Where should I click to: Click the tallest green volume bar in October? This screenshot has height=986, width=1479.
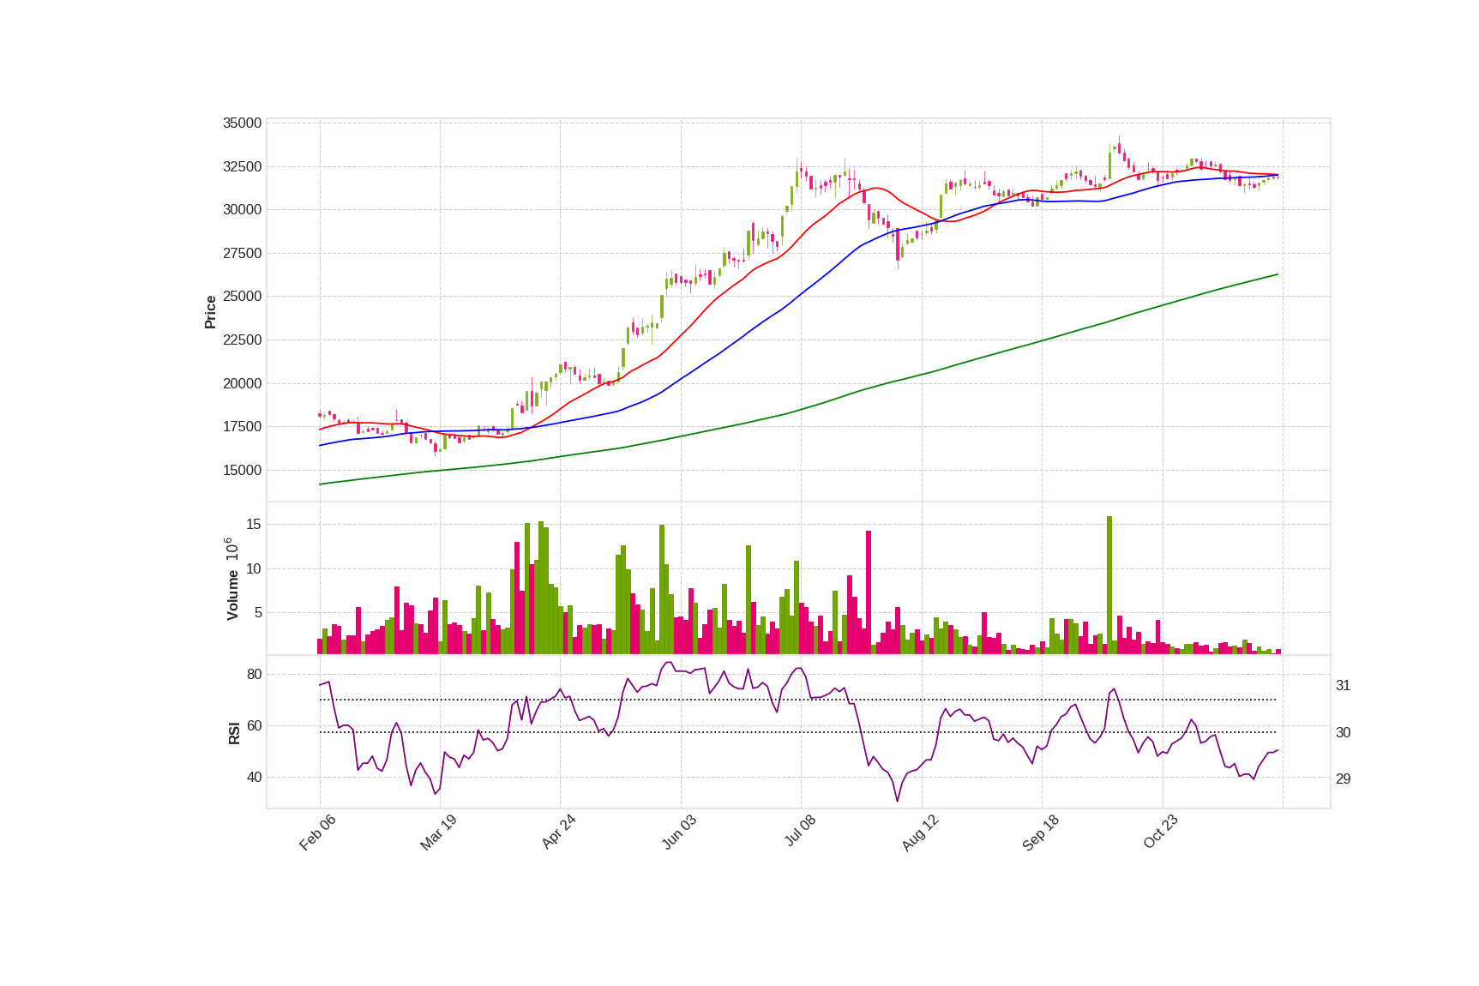tap(1109, 586)
